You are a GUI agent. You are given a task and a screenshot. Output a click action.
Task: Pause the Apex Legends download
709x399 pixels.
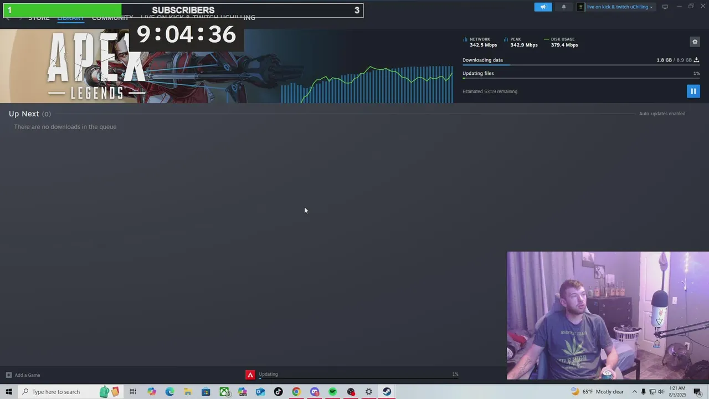point(693,91)
